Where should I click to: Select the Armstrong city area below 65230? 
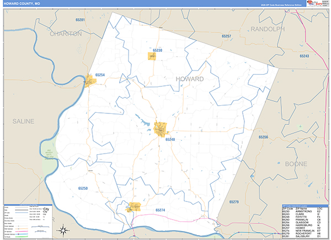pyautogui.click(x=152, y=57)
